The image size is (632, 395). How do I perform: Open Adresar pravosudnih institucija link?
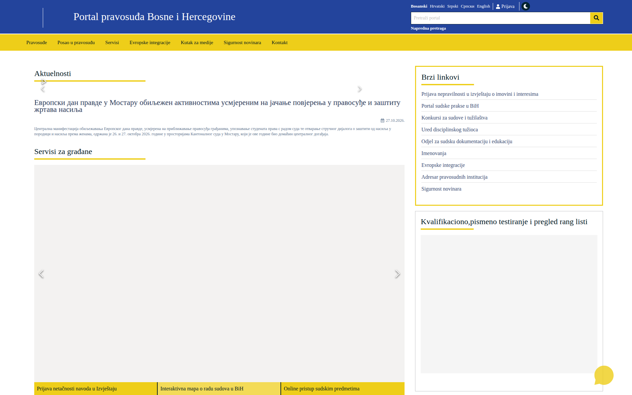[454, 177]
